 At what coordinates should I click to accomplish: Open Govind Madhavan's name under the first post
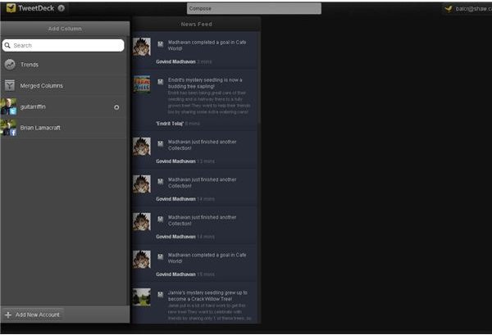(x=175, y=61)
